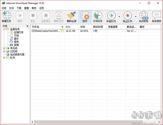The height and width of the screenshot is (125, 163).
Task: Sort by the 剩余时间 column header
Action: point(100,27)
